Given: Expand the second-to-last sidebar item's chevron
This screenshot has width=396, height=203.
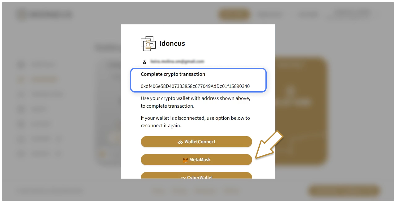Looking at the screenshot, I should tap(58, 139).
